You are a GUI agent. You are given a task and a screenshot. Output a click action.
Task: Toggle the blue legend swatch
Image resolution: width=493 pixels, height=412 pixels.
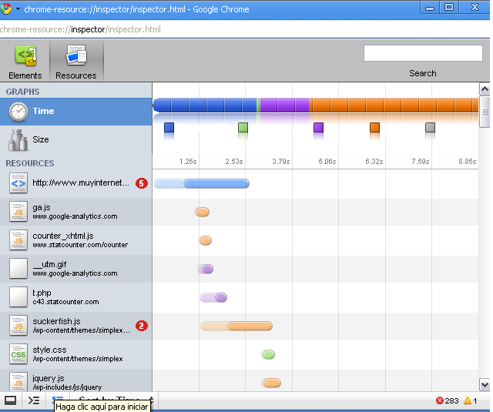pyautogui.click(x=169, y=128)
